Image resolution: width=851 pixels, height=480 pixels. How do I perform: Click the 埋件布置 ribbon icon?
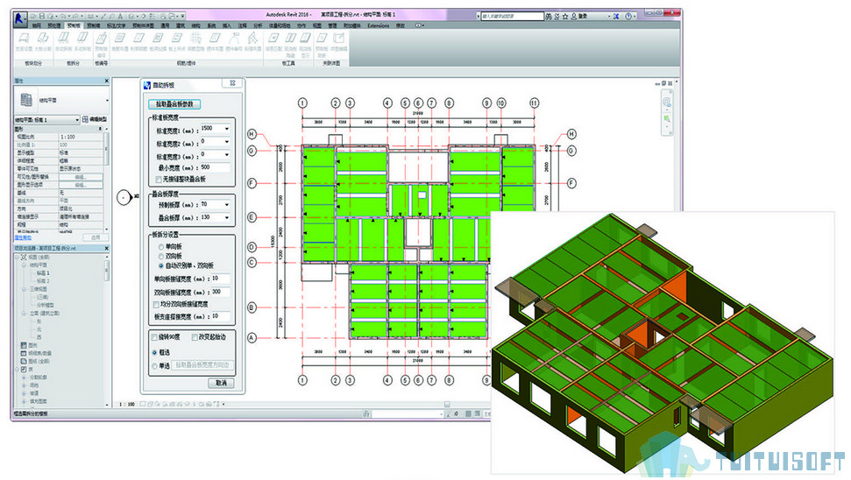pos(215,39)
